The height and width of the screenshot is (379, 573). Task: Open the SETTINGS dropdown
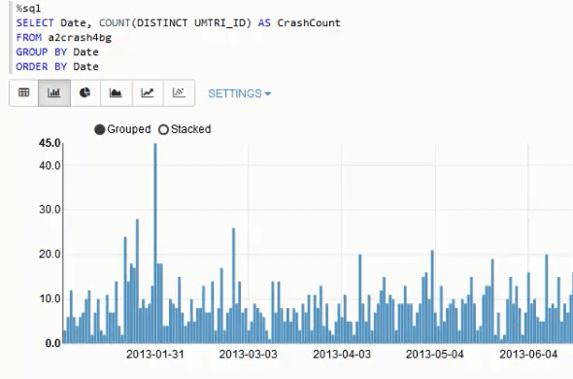click(239, 93)
